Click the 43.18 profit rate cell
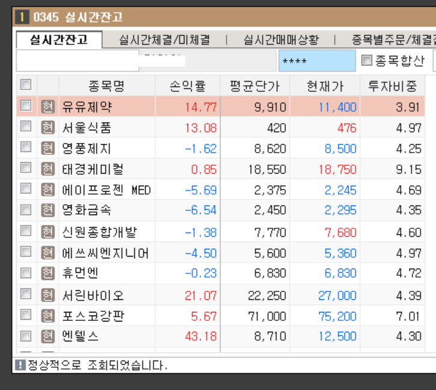This screenshot has height=390, width=436. coord(188,336)
